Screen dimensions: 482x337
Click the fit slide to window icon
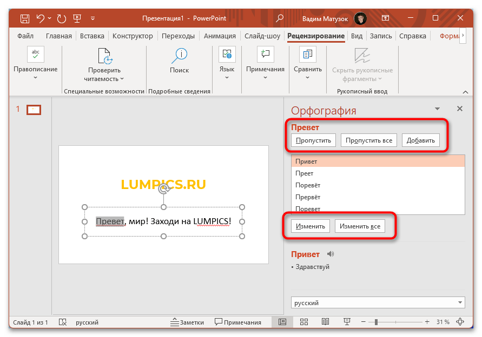460,322
